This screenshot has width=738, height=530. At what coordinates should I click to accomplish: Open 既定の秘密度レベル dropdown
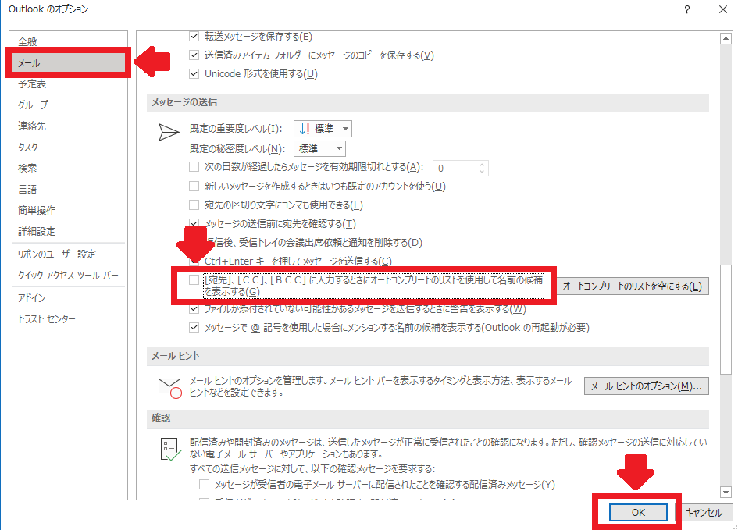319,148
